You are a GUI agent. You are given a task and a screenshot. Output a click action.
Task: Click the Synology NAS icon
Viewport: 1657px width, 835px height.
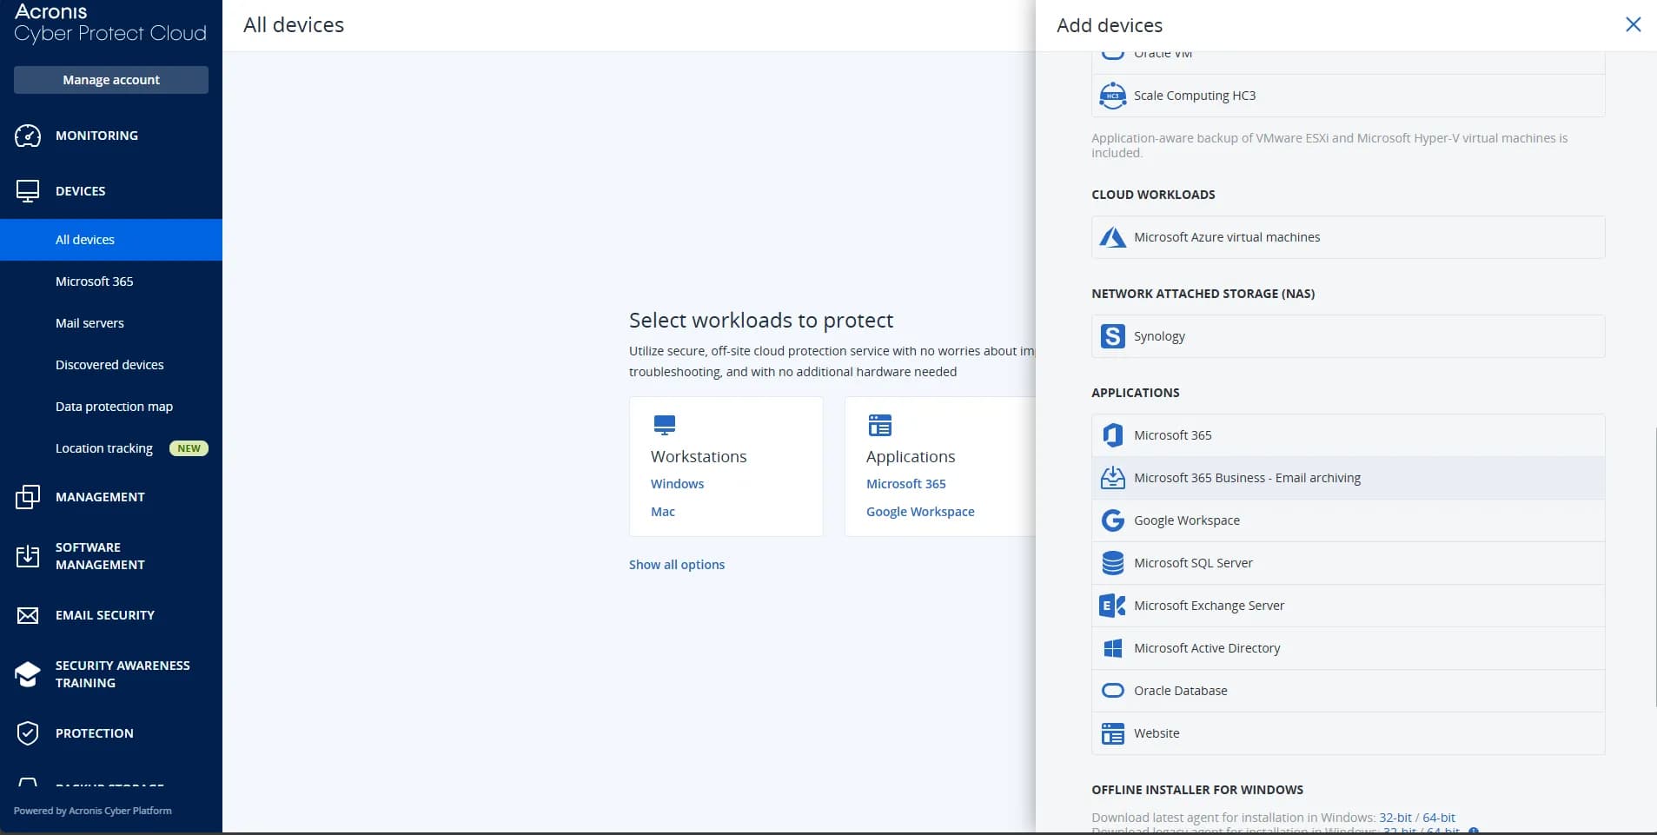pos(1113,335)
